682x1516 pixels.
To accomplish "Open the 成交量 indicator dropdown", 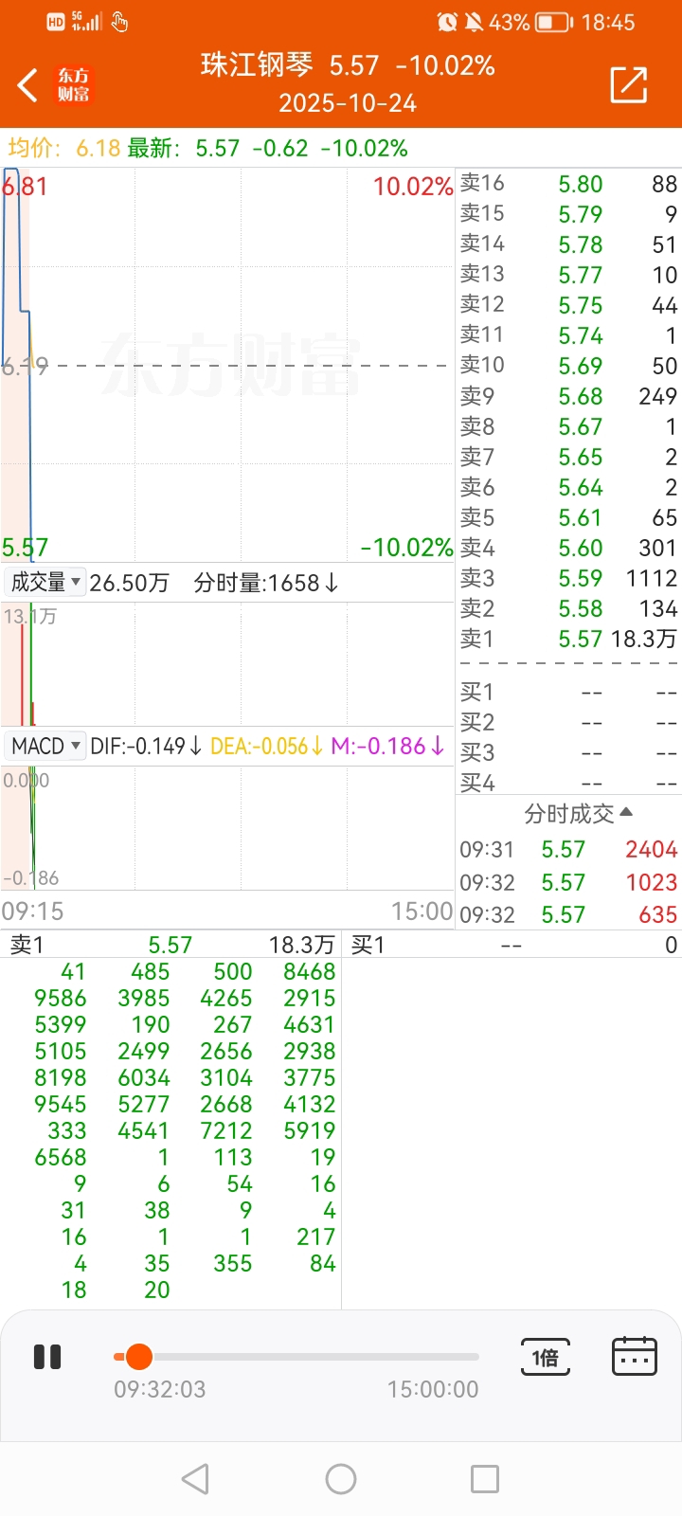I will pyautogui.click(x=45, y=582).
